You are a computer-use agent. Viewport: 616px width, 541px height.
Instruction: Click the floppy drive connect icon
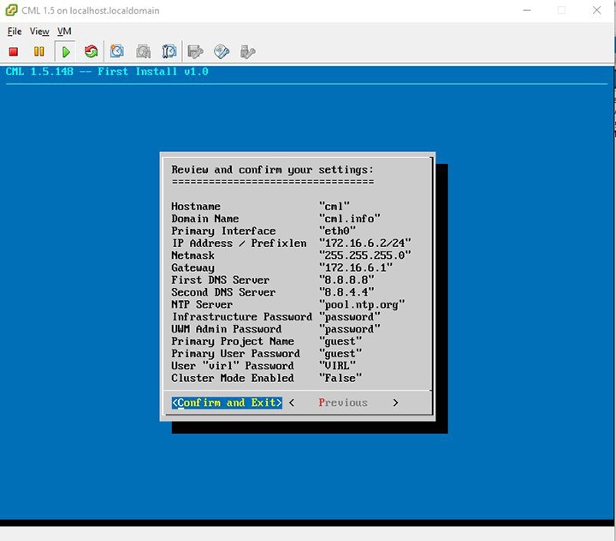(x=195, y=51)
